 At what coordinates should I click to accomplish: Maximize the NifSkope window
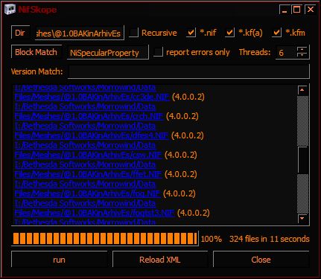click(x=296, y=10)
